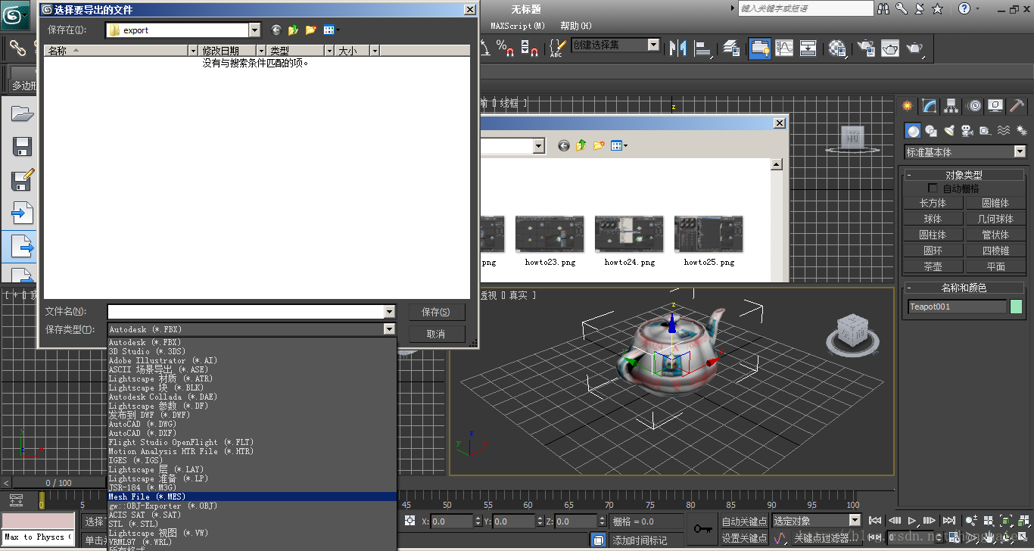Select the Cameras category icon
The image size is (1034, 551).
[x=967, y=131]
